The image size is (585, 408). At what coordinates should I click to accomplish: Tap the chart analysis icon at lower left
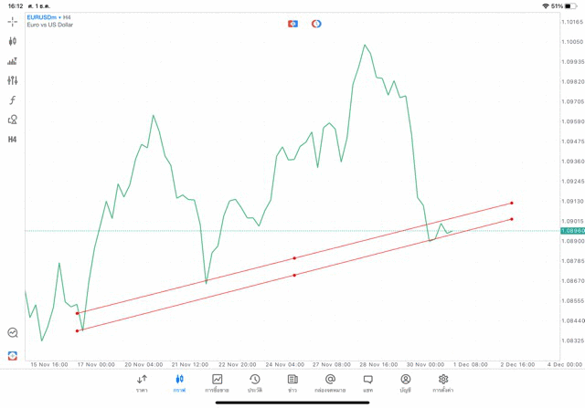pyautogui.click(x=12, y=333)
